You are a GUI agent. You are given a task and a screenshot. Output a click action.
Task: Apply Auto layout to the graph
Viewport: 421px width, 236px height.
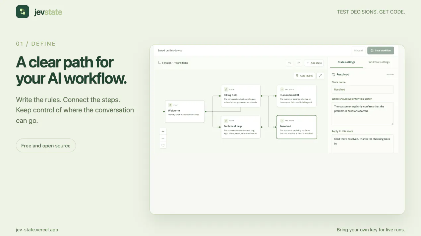click(x=304, y=76)
